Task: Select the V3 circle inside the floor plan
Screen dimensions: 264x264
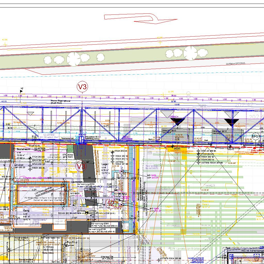Action: [x=81, y=166]
